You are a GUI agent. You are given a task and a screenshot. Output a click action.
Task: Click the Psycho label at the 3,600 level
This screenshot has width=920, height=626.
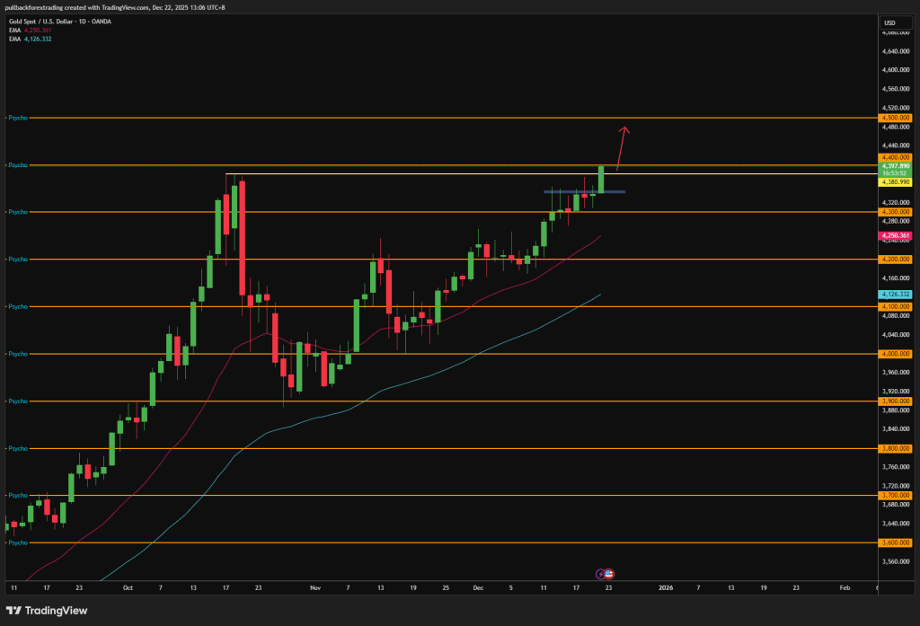(16, 542)
